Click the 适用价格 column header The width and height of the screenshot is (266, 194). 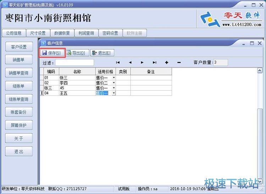pyautogui.click(x=106, y=72)
